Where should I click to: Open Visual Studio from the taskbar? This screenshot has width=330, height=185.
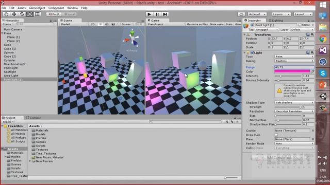pos(323,50)
